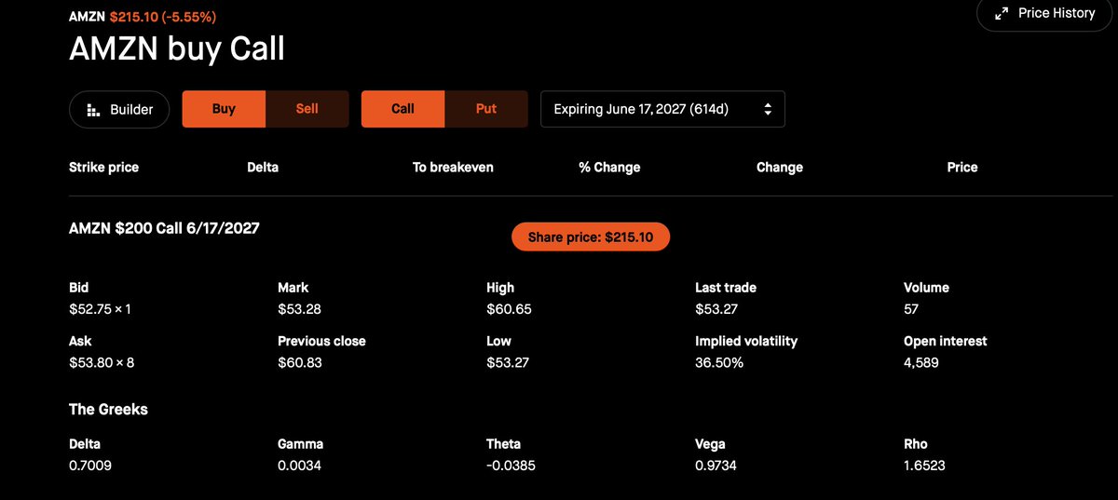Viewport: 1118px width, 500px height.
Task: Click The Greeks section heading
Action: (108, 410)
